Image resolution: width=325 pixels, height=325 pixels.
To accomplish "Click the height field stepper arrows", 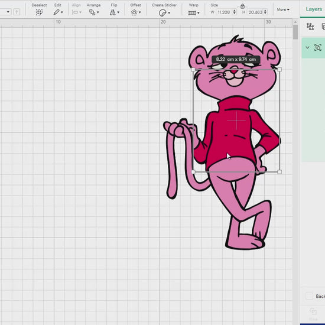I will 265,12.
